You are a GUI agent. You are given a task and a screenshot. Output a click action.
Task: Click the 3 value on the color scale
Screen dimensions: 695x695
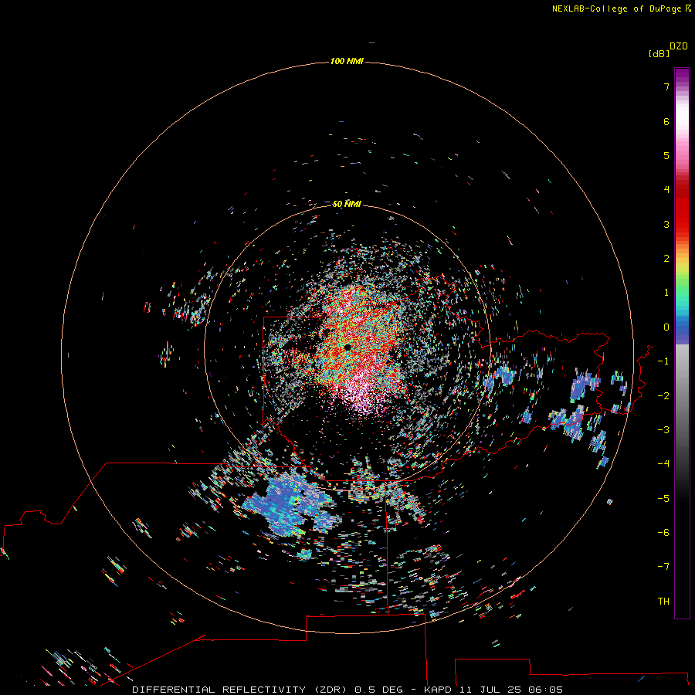click(x=666, y=224)
